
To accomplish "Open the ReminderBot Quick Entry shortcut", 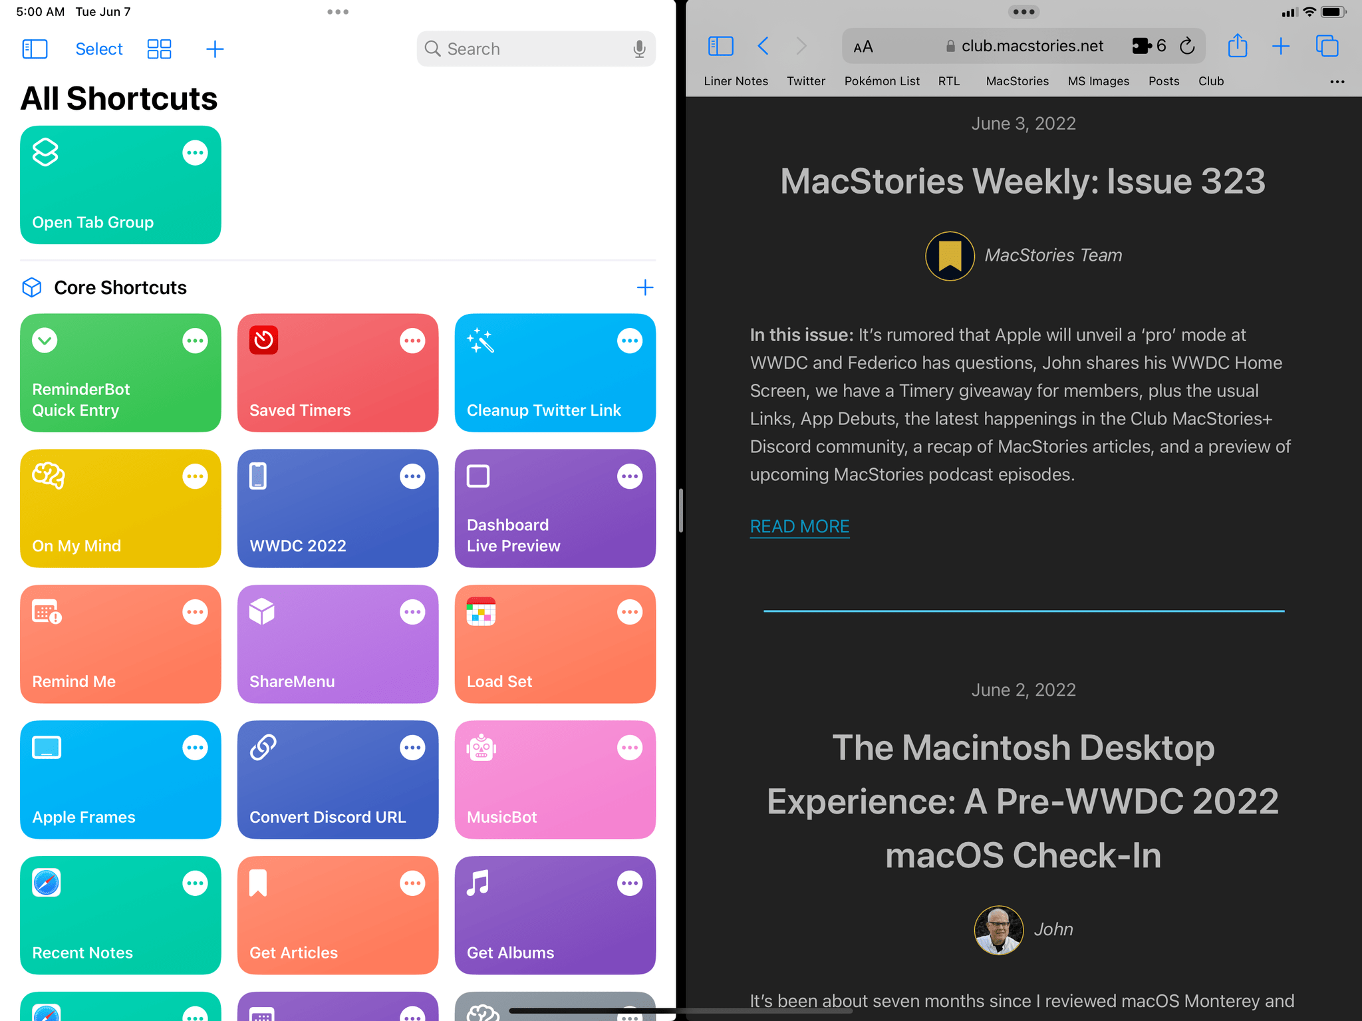I will (x=120, y=373).
